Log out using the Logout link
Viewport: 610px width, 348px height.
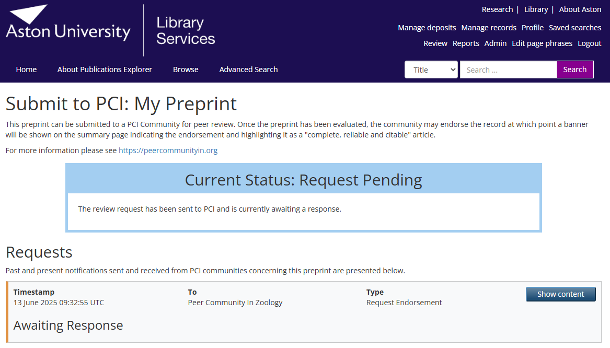pos(590,43)
